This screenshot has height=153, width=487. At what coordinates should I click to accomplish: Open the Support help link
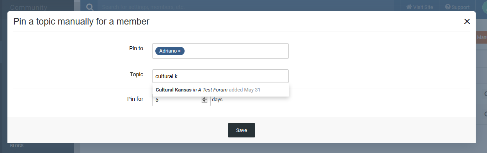tap(457, 7)
